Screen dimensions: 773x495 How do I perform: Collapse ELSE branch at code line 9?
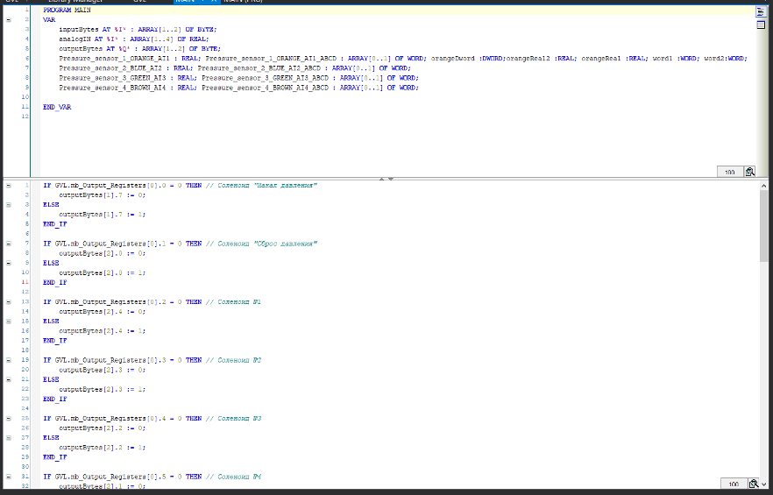tap(9, 263)
